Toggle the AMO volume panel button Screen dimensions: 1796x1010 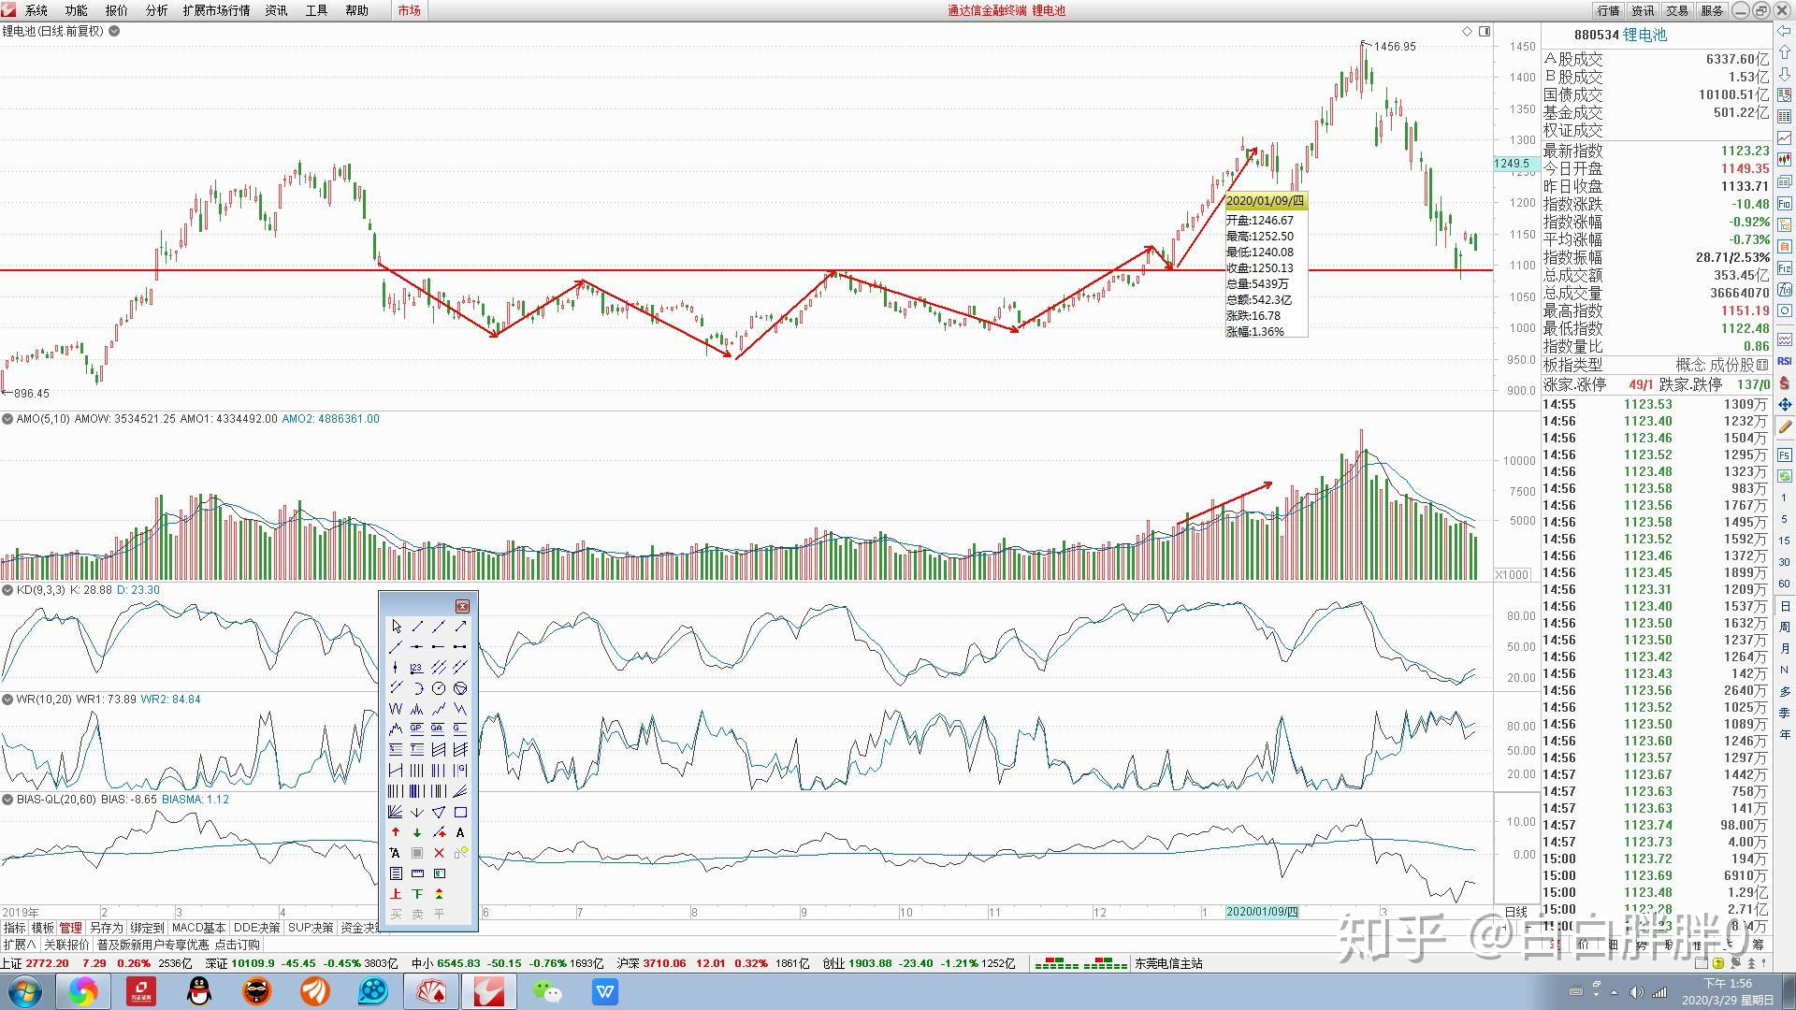pos(7,419)
